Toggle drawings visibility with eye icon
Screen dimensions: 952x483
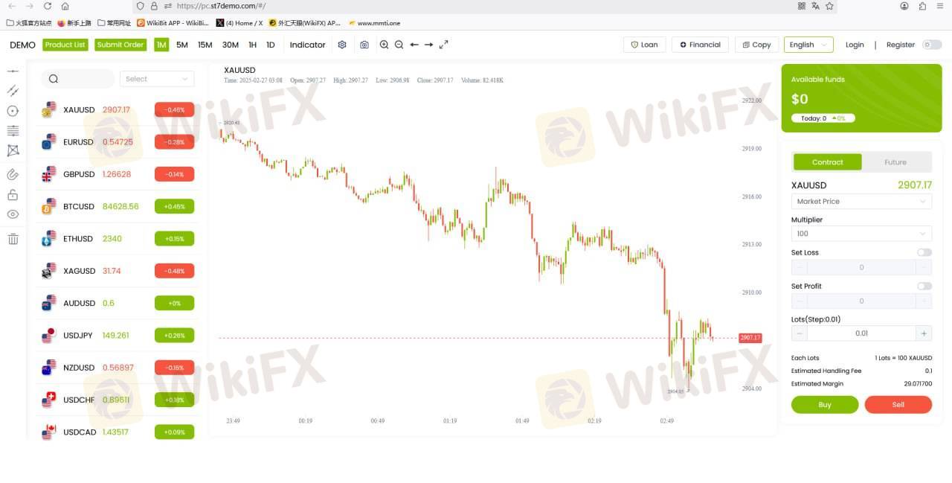tap(13, 214)
